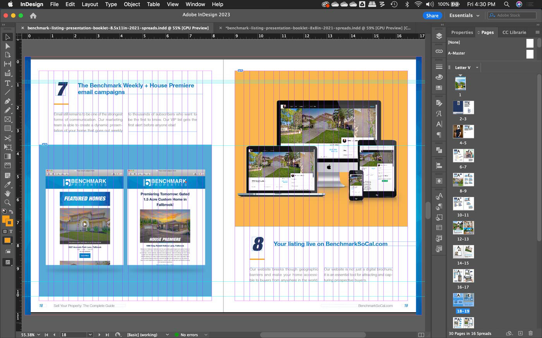
Task: Open the Object menu
Action: [132, 4]
